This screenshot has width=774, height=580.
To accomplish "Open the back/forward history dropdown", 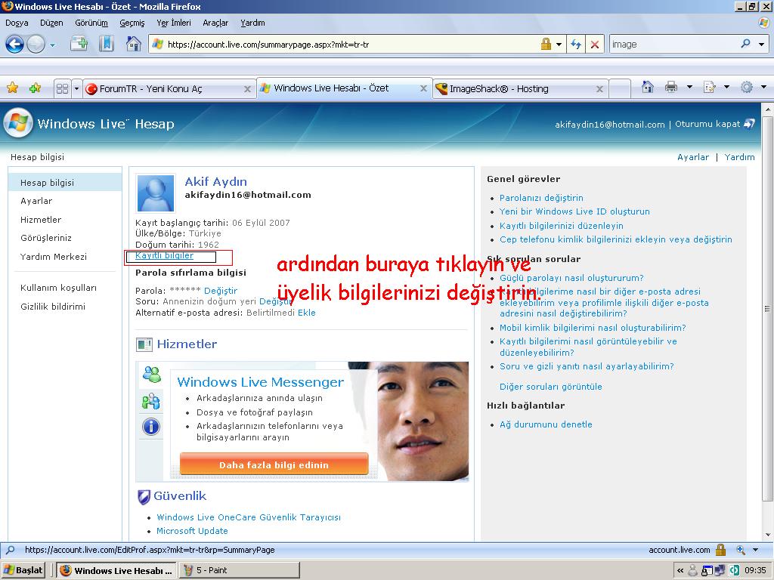I will point(52,45).
